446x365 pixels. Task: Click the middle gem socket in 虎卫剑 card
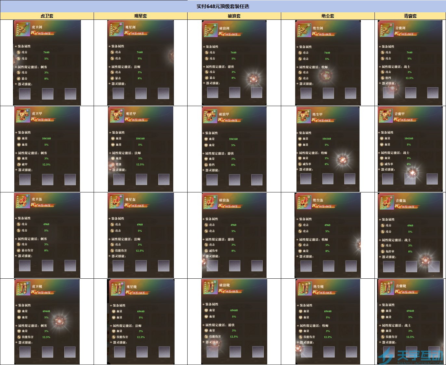tap(47, 94)
